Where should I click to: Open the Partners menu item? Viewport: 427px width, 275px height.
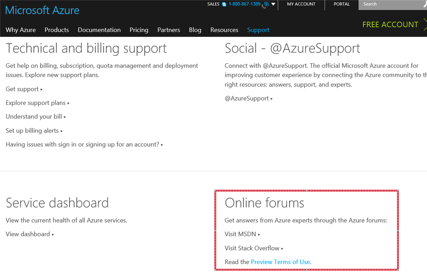(168, 30)
